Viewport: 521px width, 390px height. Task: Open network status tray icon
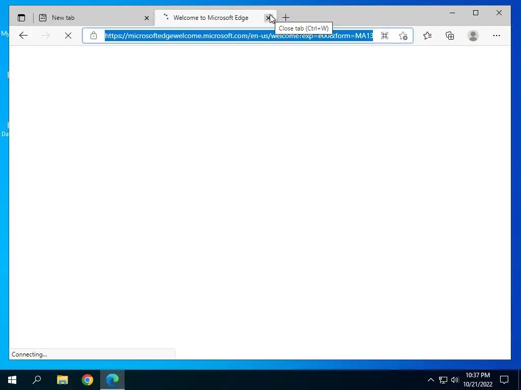[x=443, y=380]
